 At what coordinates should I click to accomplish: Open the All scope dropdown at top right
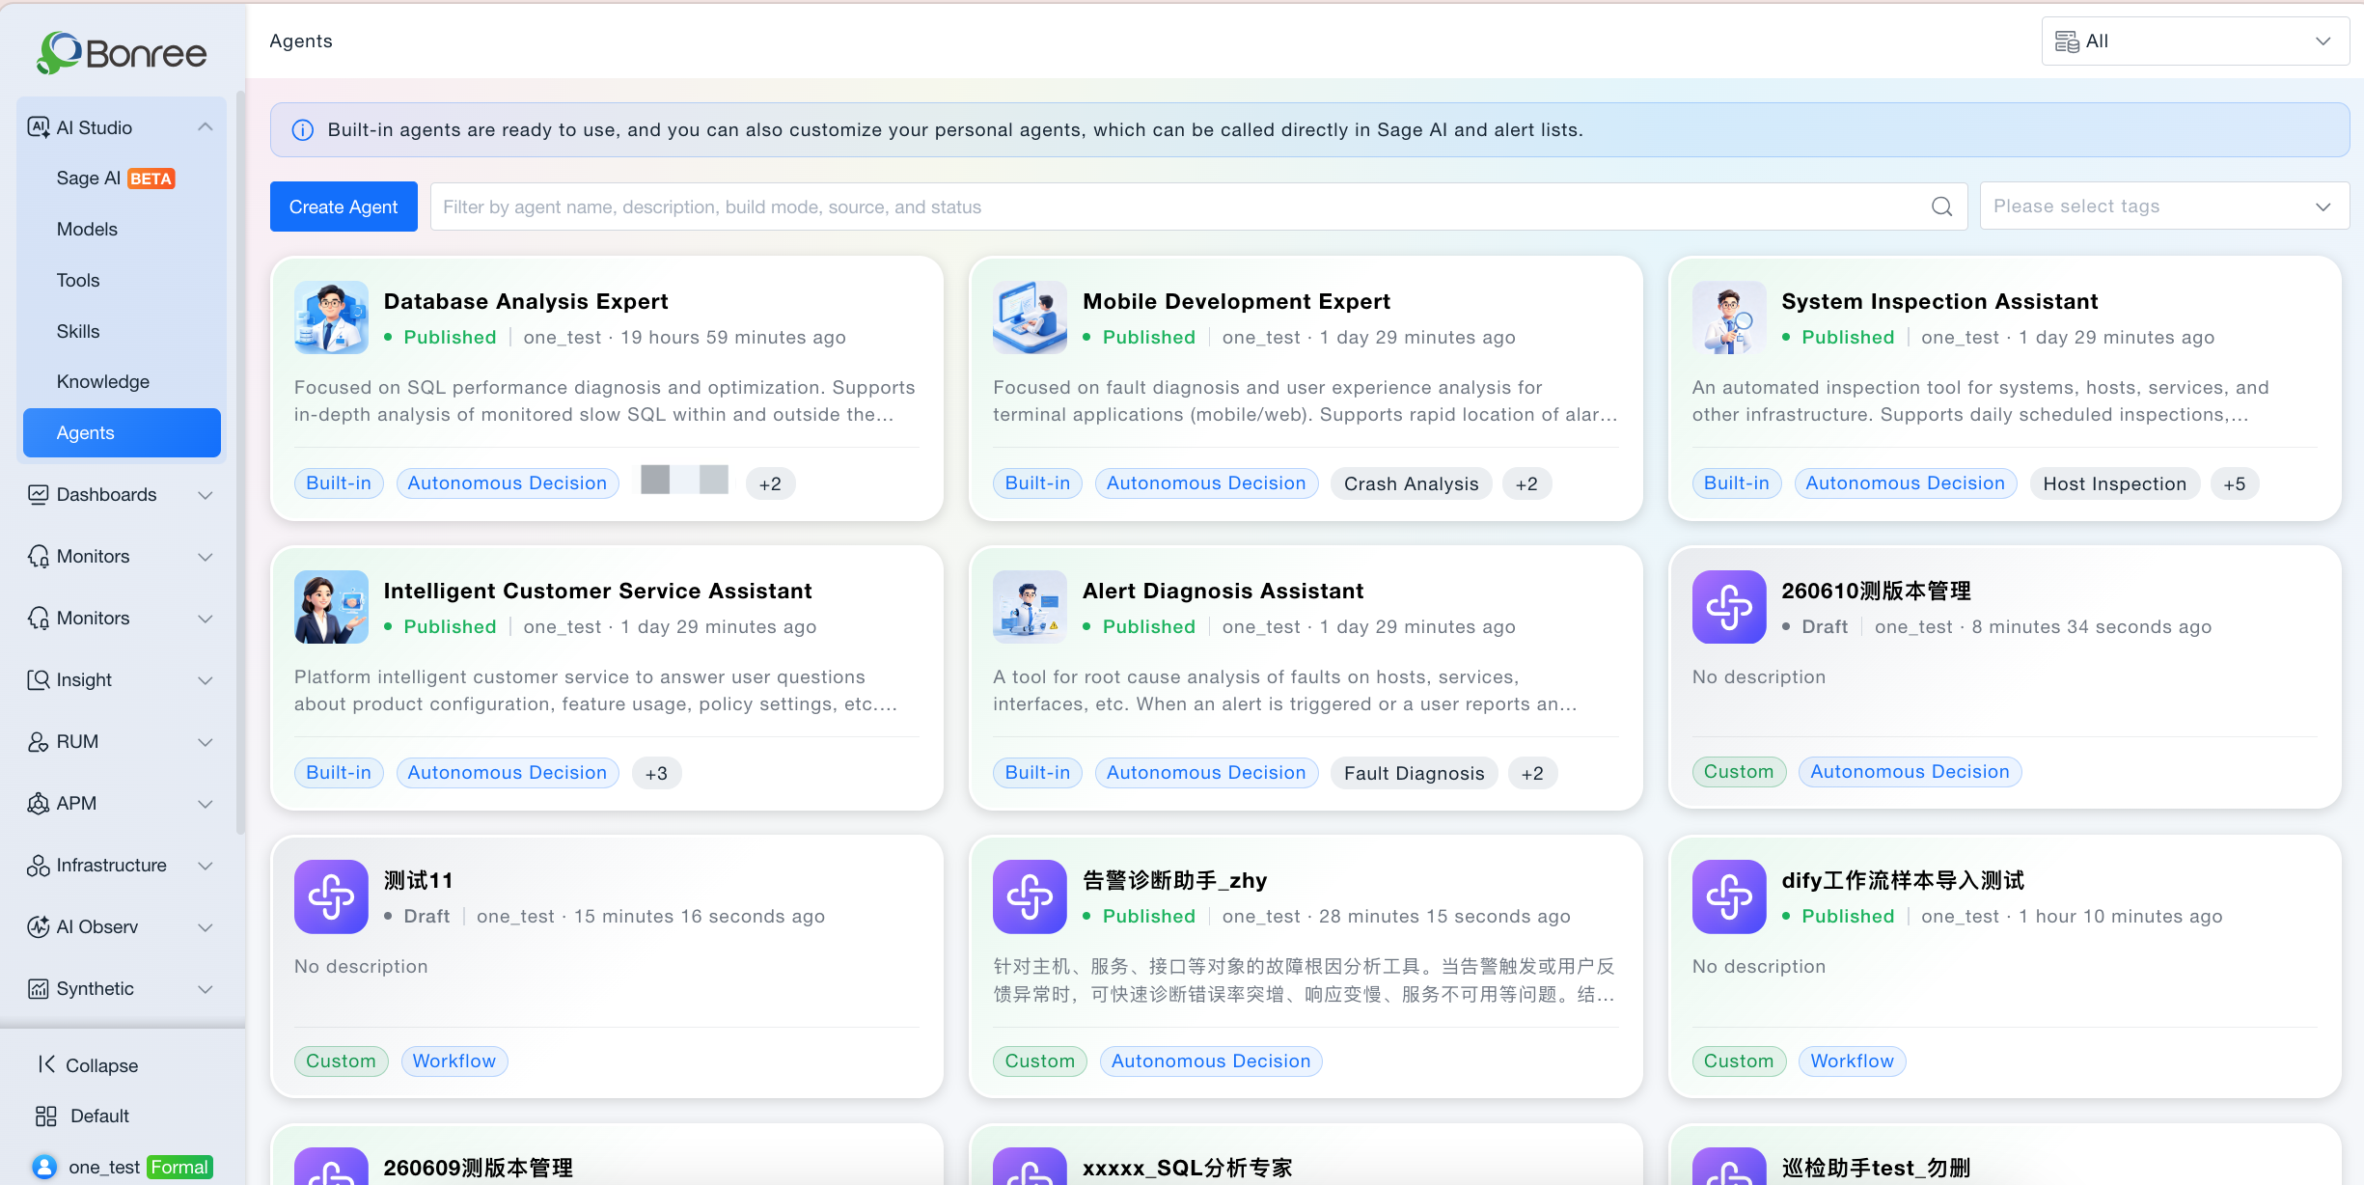(2194, 41)
